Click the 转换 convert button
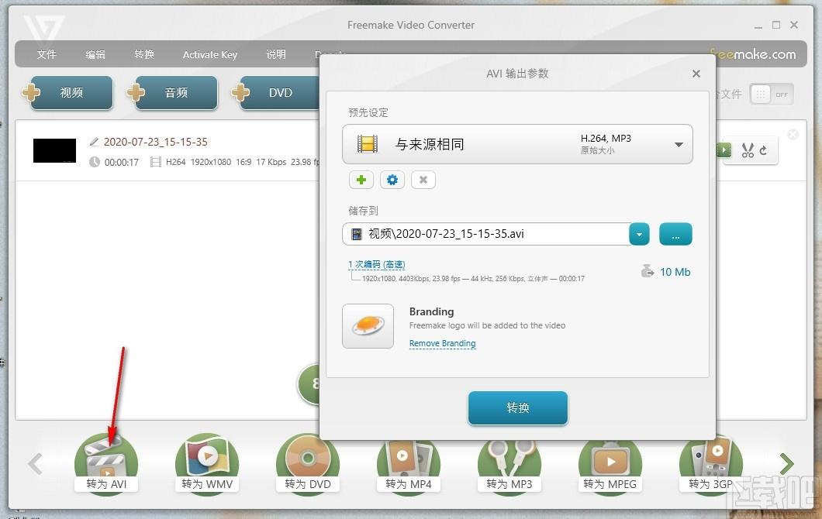 tap(518, 407)
